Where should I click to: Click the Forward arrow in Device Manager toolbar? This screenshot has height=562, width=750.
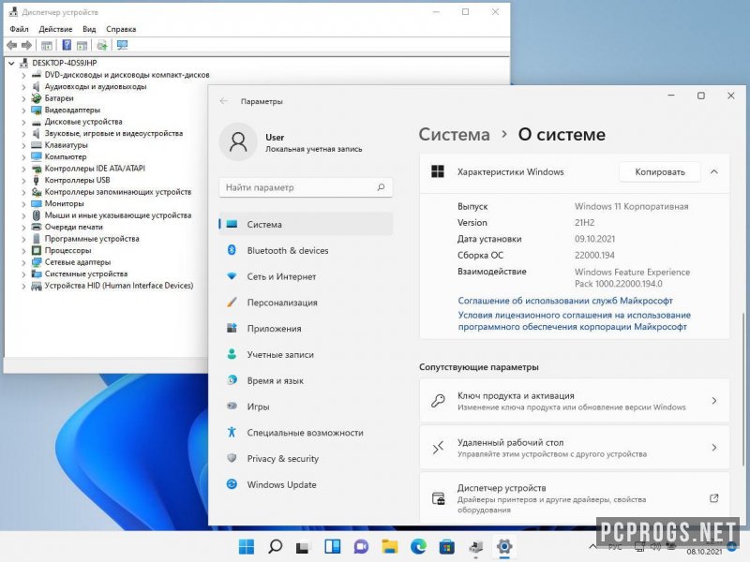(27, 45)
